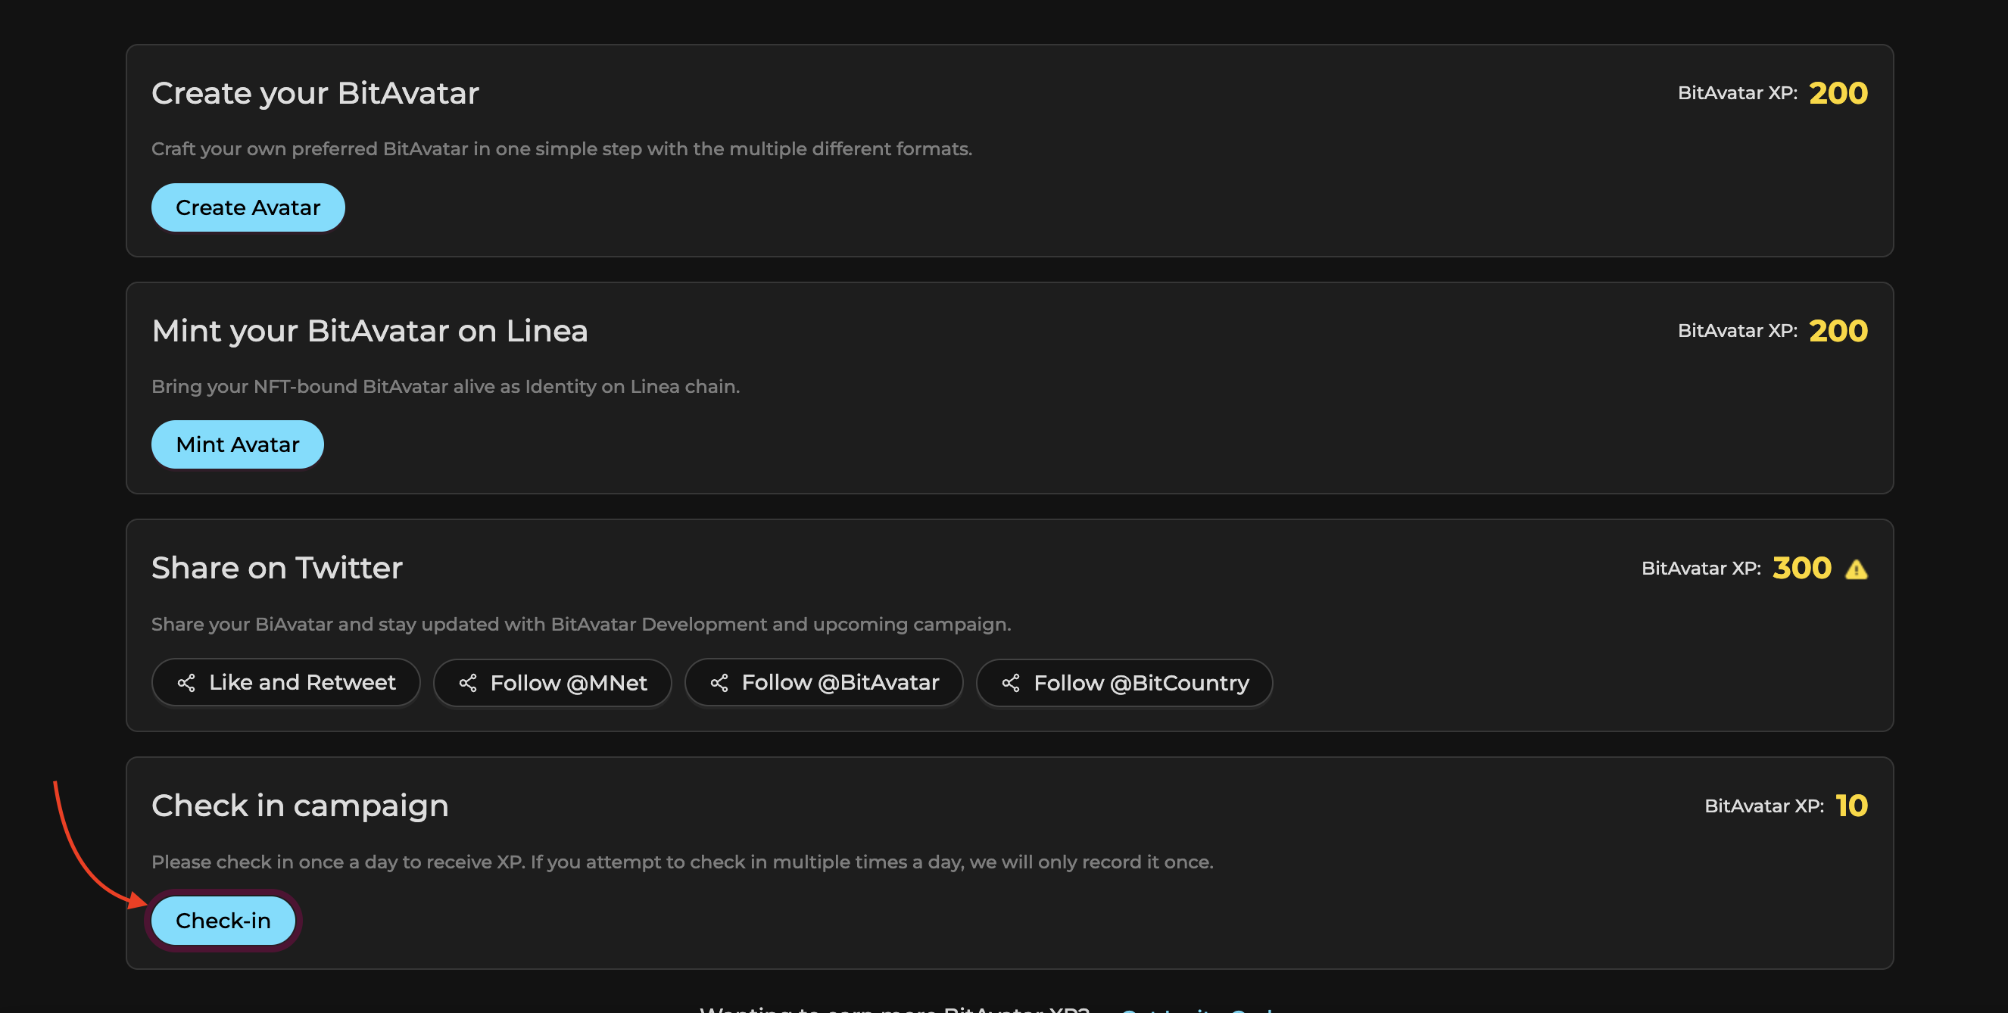Click share icon inside Follow @BitAvatar

719,684
